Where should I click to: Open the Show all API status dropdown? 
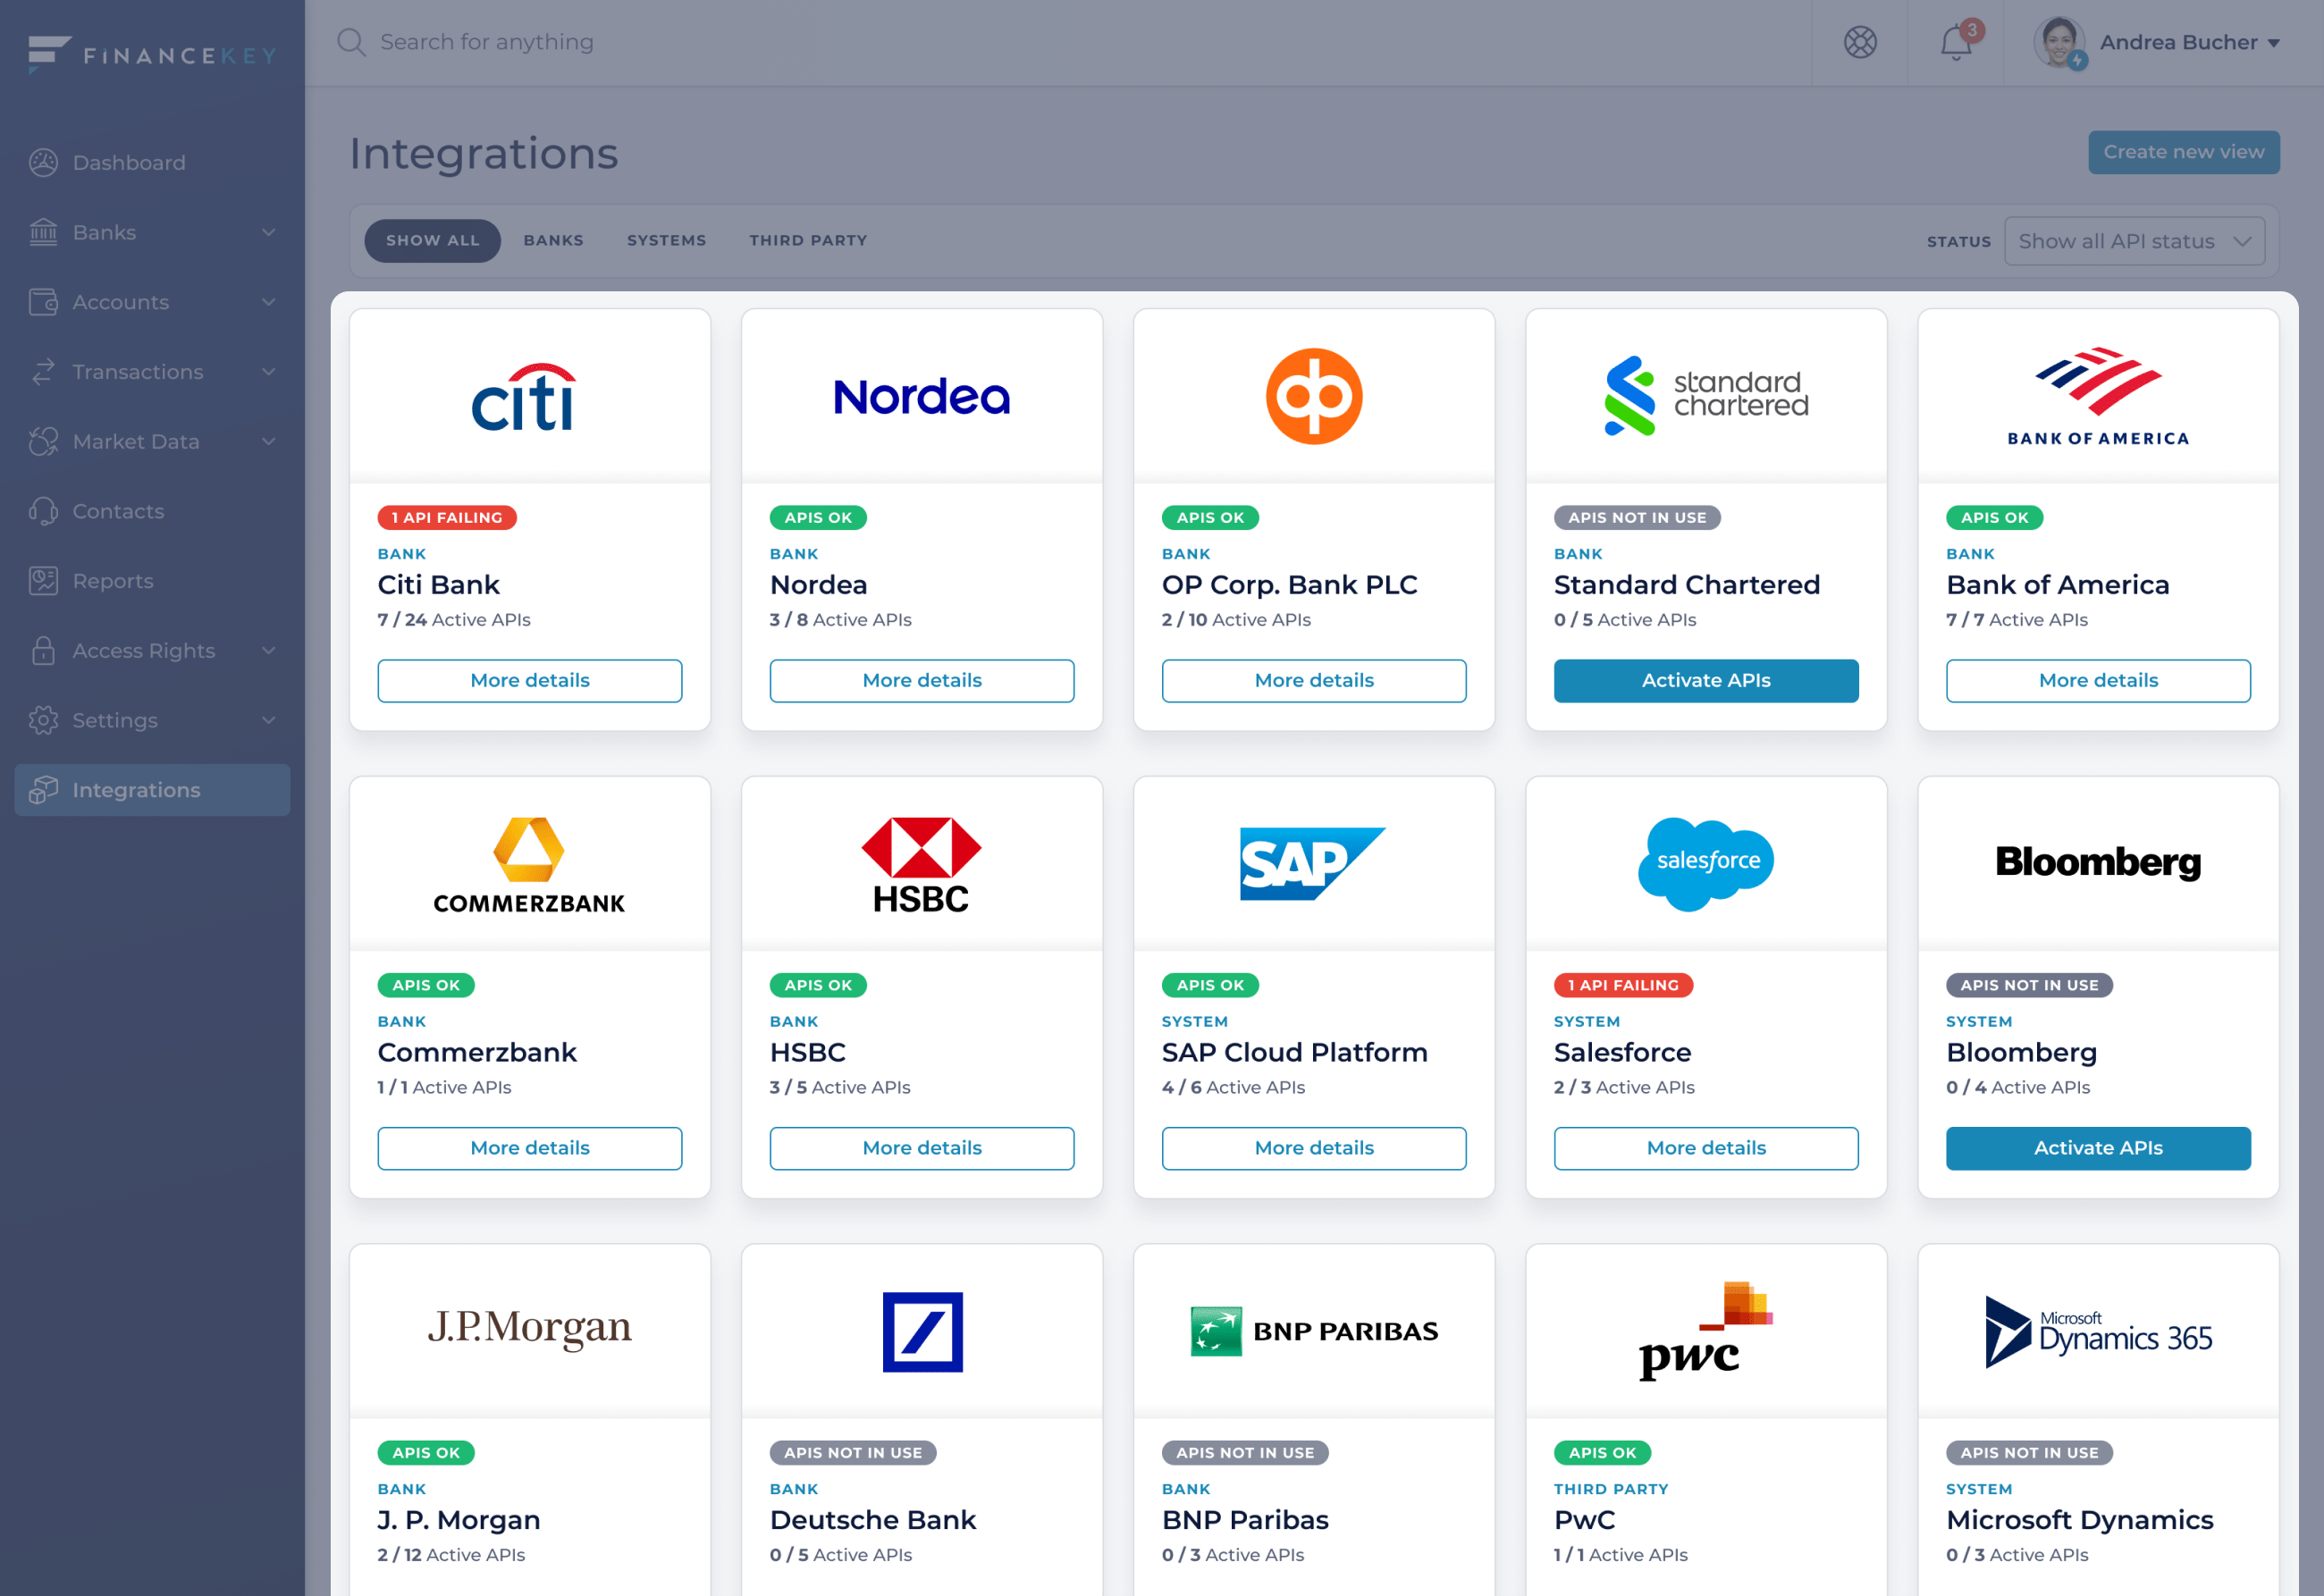coord(2134,241)
